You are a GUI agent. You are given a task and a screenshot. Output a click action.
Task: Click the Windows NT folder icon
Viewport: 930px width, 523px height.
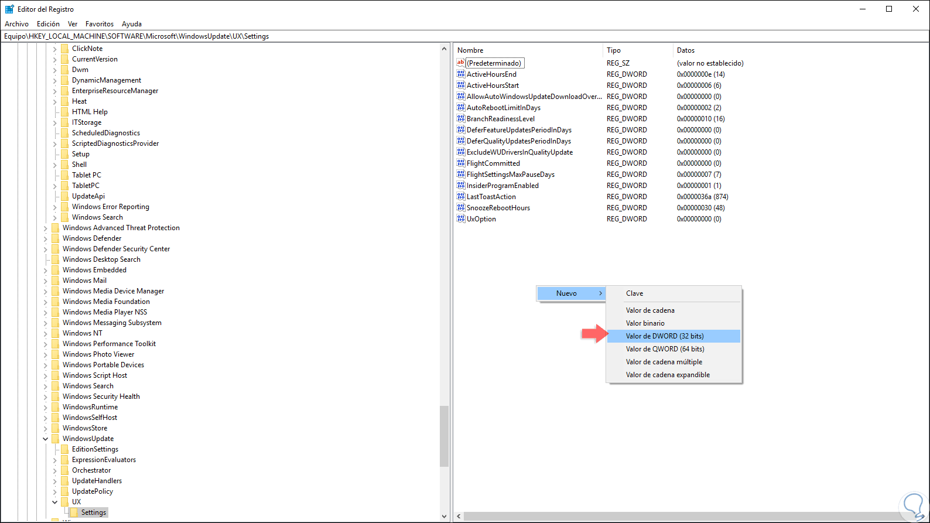coord(56,333)
